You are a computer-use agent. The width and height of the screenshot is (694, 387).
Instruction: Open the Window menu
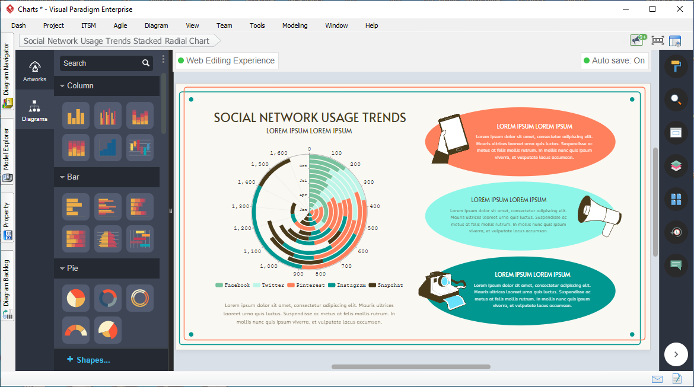coord(336,25)
